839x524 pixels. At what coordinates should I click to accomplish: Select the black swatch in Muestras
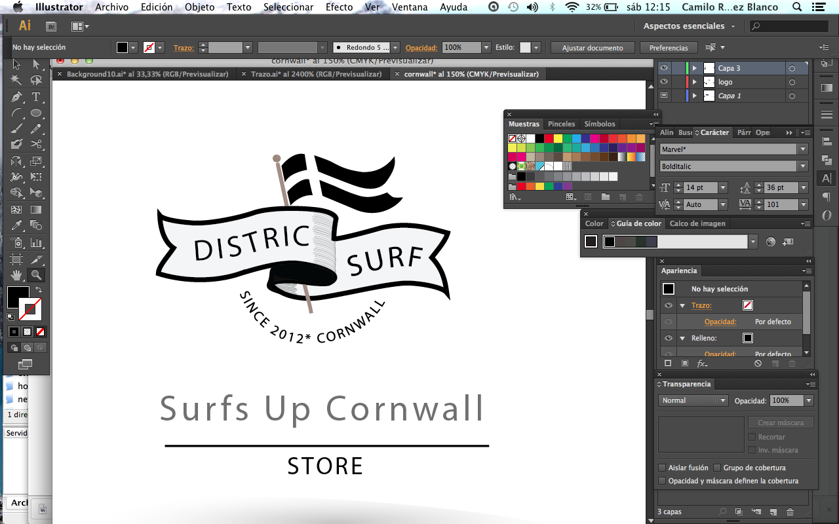pyautogui.click(x=539, y=138)
